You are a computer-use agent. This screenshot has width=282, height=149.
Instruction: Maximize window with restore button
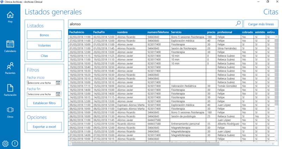point(268,2)
